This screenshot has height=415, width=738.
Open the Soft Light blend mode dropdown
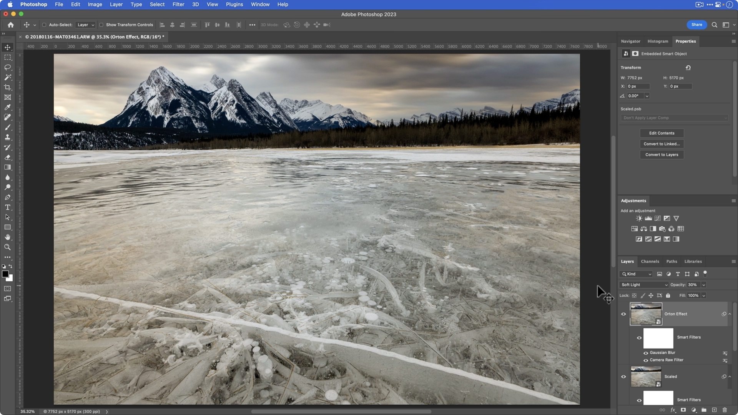click(x=644, y=285)
